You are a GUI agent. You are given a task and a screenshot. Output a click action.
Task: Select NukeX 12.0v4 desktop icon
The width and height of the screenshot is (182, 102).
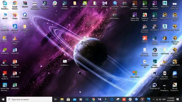click(x=175, y=63)
